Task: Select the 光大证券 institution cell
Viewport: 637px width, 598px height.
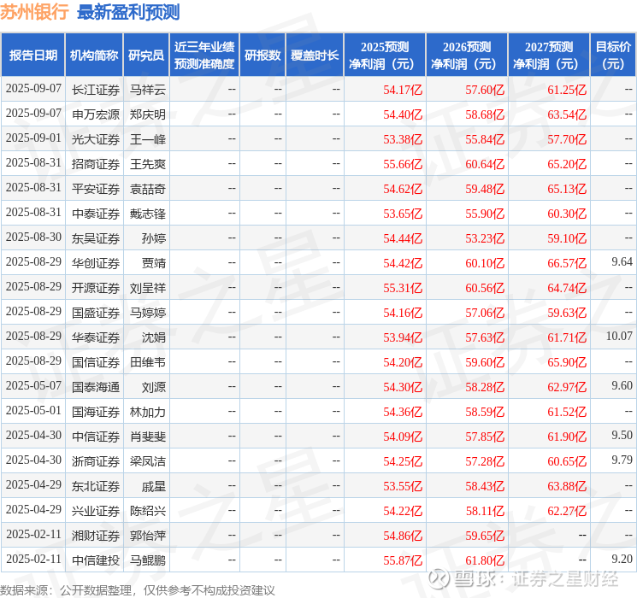Action: 96,139
